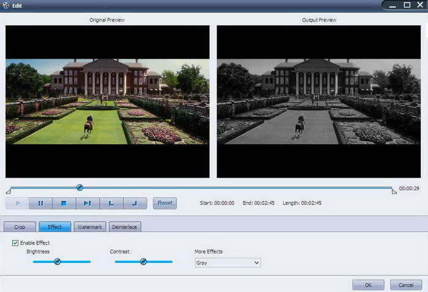Step to the next frame
428x292 pixels.
point(87,203)
